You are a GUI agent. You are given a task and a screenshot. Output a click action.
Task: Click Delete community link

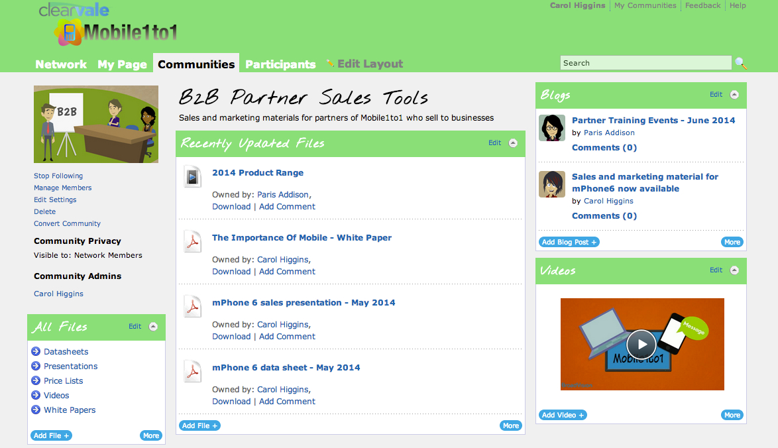[x=44, y=211]
